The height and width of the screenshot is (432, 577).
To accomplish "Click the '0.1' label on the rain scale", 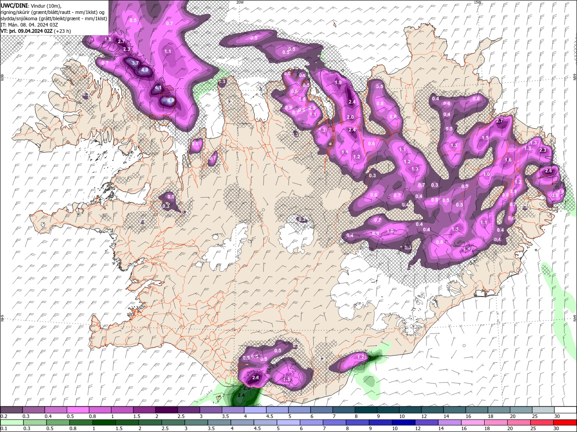I will 4,428.
